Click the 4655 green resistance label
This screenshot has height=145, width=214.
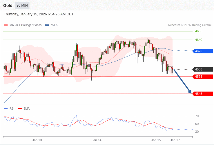(199, 31)
